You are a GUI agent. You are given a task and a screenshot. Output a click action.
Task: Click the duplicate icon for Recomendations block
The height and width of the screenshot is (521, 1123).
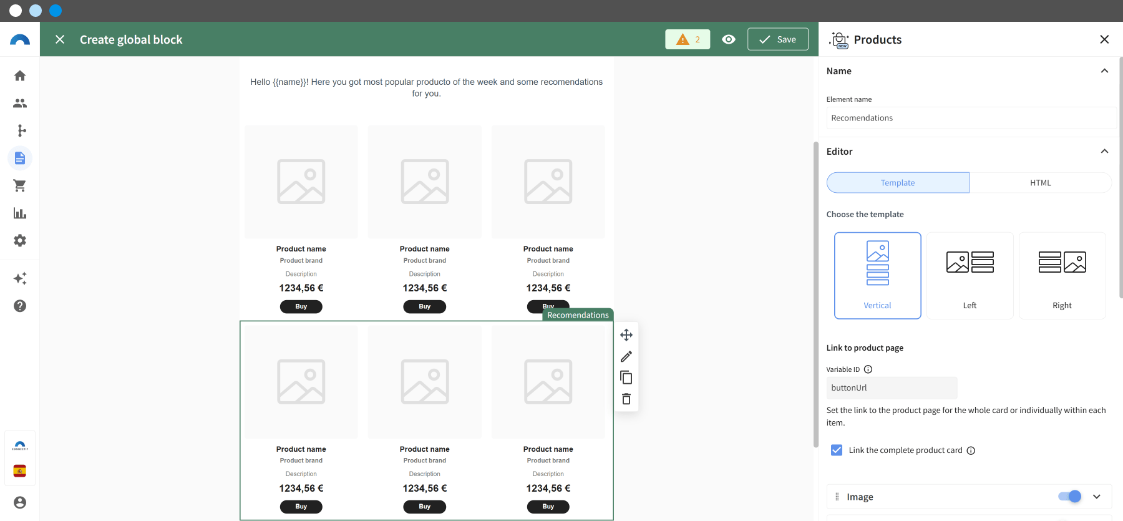click(x=626, y=377)
